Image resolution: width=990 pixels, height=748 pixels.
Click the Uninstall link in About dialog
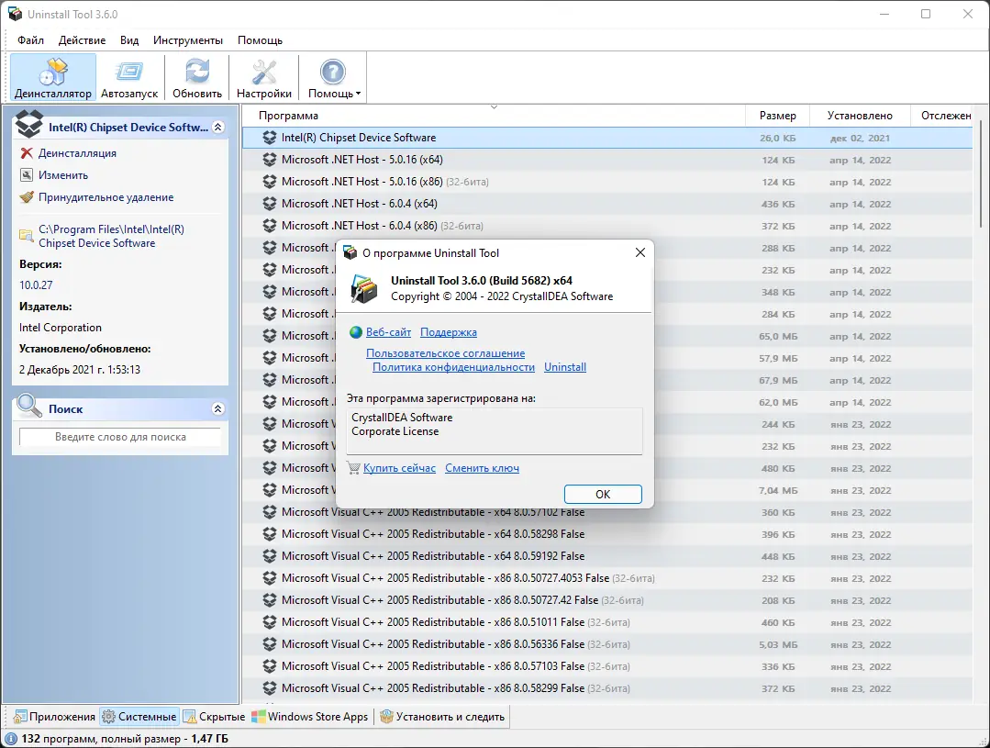coord(565,367)
